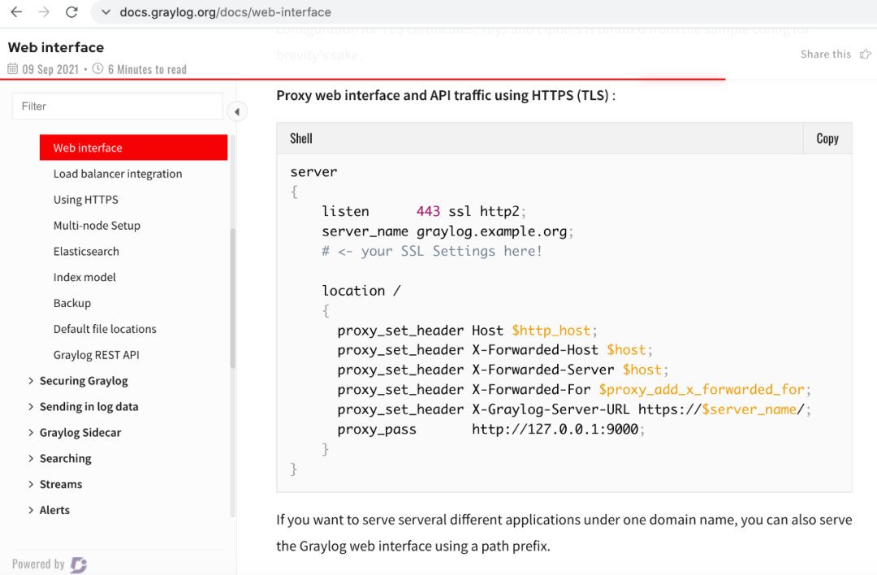Click the 'X-Forwarded-Host' header code line

[x=495, y=350]
